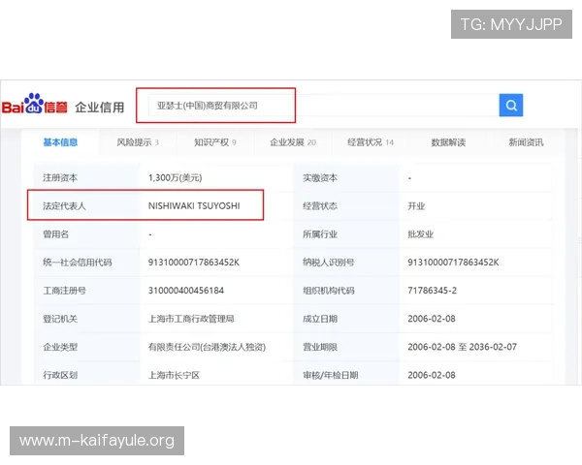Select registration number 310000400456184
The image size is (582, 465).
tap(186, 291)
